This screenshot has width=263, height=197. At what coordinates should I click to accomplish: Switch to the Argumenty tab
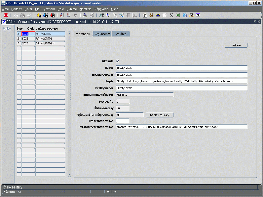coord(102,34)
